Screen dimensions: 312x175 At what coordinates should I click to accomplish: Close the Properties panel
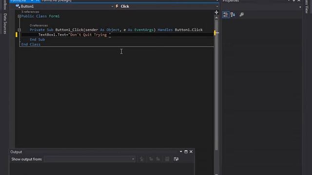pos(299,1)
